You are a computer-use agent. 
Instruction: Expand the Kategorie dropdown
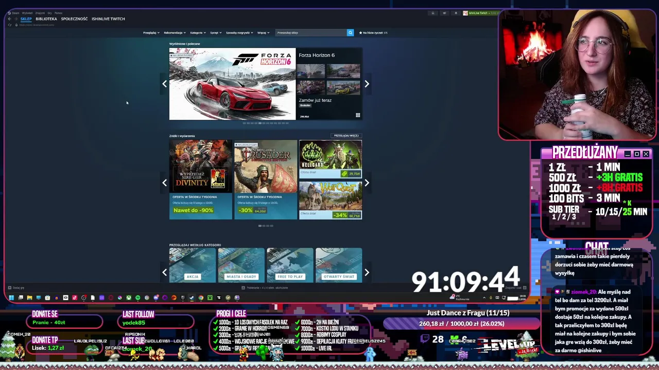pyautogui.click(x=197, y=32)
